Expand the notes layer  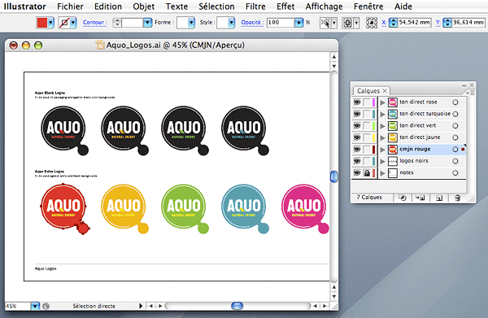383,173
